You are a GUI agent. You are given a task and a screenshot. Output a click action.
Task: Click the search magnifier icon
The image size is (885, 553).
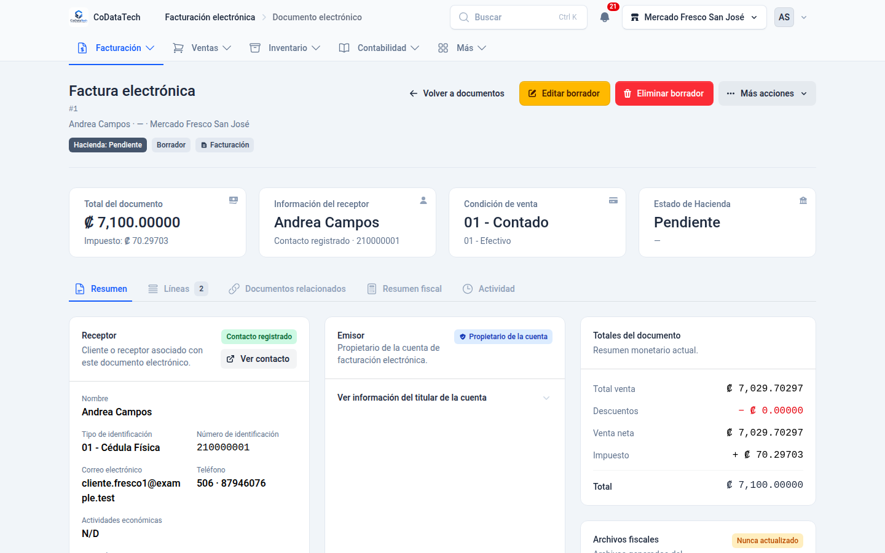tap(464, 17)
